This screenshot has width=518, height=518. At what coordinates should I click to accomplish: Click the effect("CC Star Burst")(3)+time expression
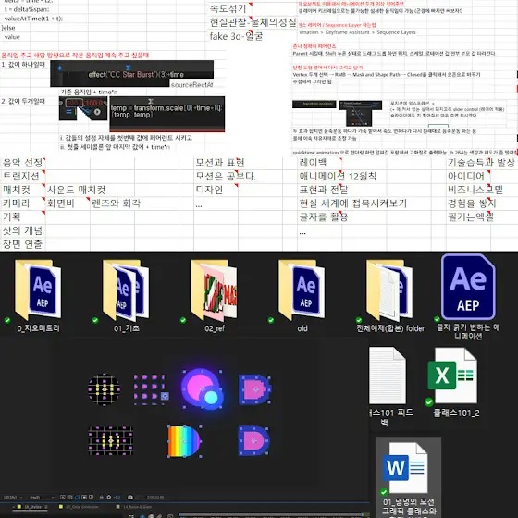[x=136, y=75]
